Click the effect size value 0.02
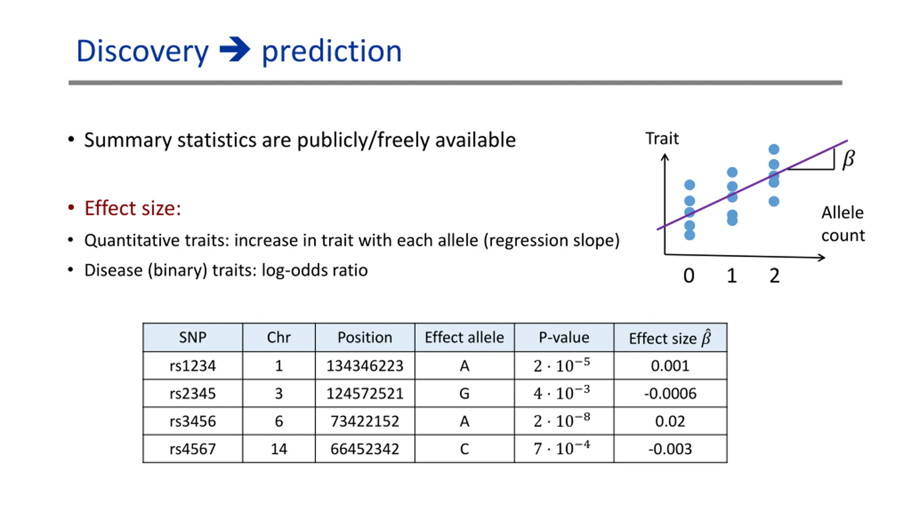 (x=670, y=421)
